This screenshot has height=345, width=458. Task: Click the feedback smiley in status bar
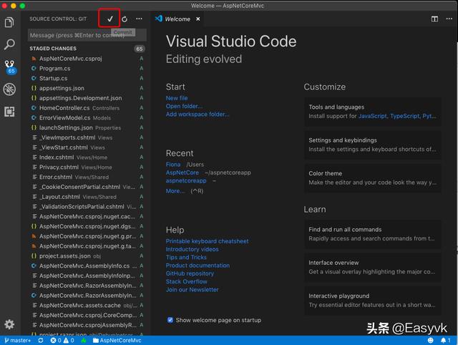tap(431, 340)
